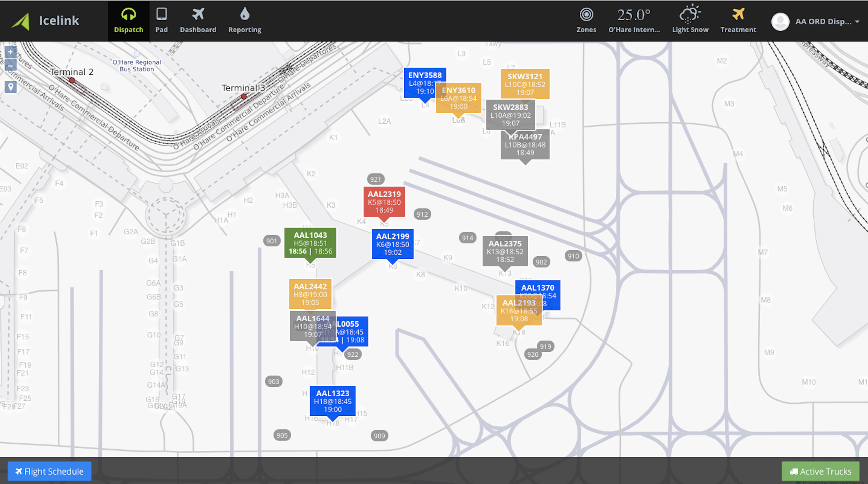Click gate label G2A on the map
Image resolution: width=868 pixels, height=484 pixels.
click(x=131, y=232)
